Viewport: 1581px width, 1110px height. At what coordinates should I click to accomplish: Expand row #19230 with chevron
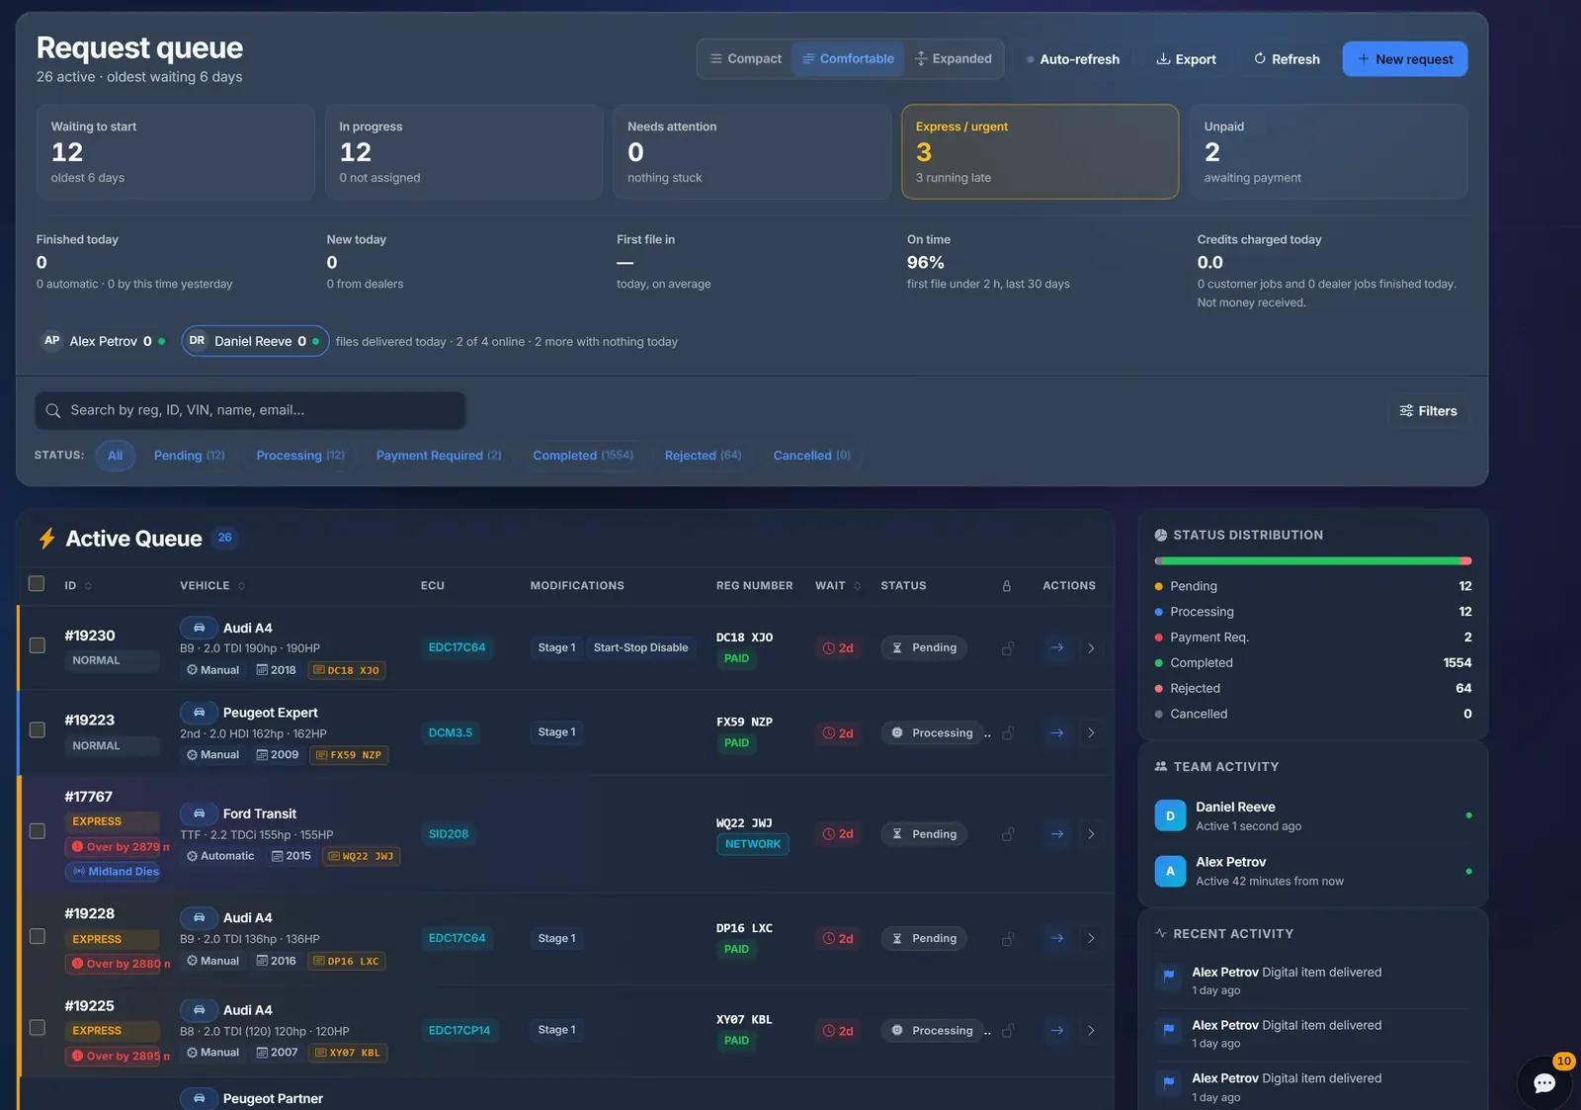click(x=1091, y=648)
